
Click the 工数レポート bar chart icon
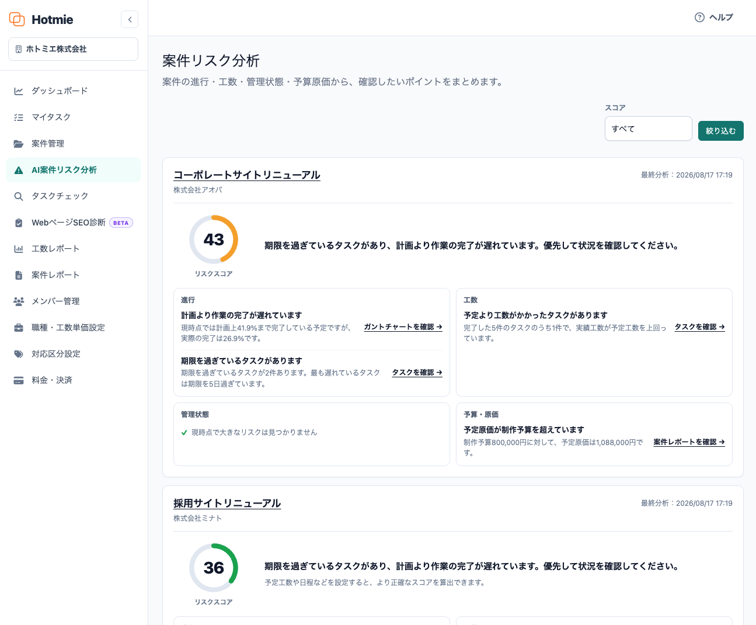[x=19, y=249]
